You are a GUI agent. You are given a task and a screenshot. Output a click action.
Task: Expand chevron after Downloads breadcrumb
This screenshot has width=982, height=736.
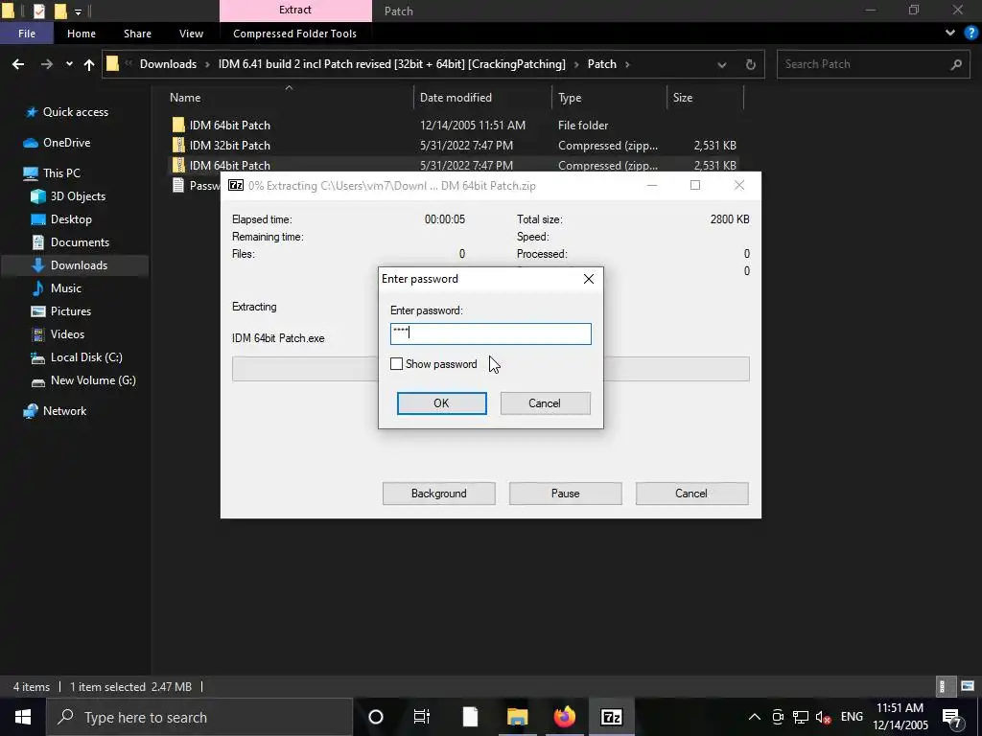pyautogui.click(x=208, y=64)
